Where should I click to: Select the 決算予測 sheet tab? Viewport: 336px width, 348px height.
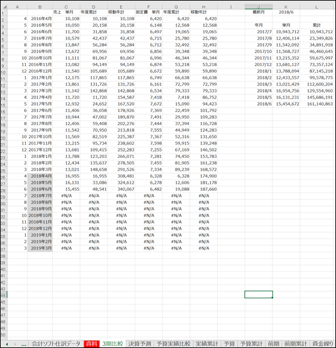pos(140,344)
